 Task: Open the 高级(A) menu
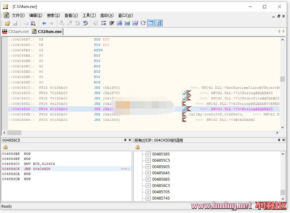click(x=107, y=15)
